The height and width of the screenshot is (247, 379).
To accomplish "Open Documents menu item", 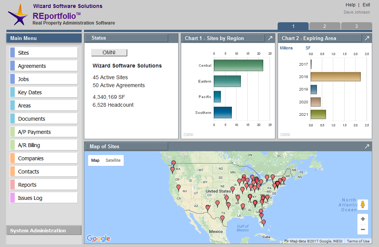I will coord(44,118).
